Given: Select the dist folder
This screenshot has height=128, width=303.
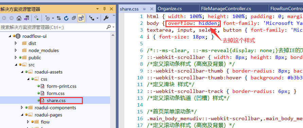Looking at the screenshot, I should [x=32, y=43].
